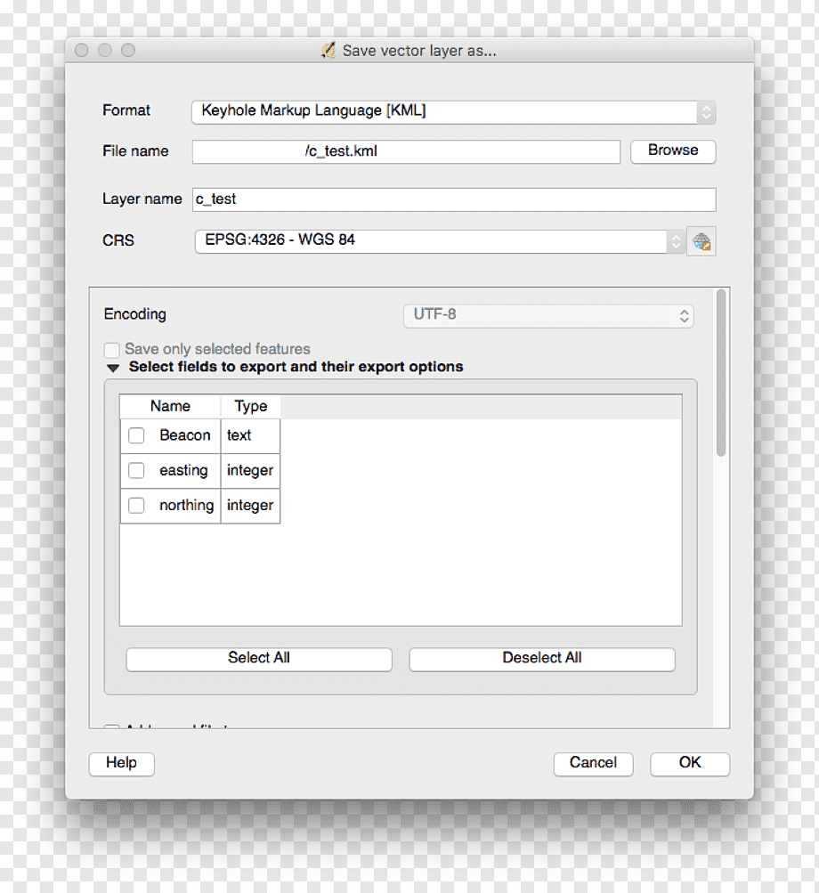This screenshot has width=819, height=893.
Task: Click the easting field name
Action: coord(183,471)
